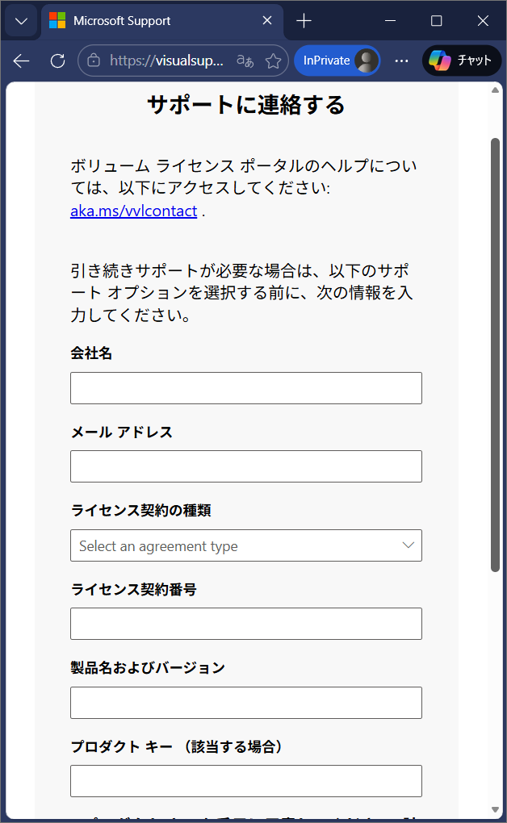
Task: View site information via the lock icon
Action: tap(94, 61)
